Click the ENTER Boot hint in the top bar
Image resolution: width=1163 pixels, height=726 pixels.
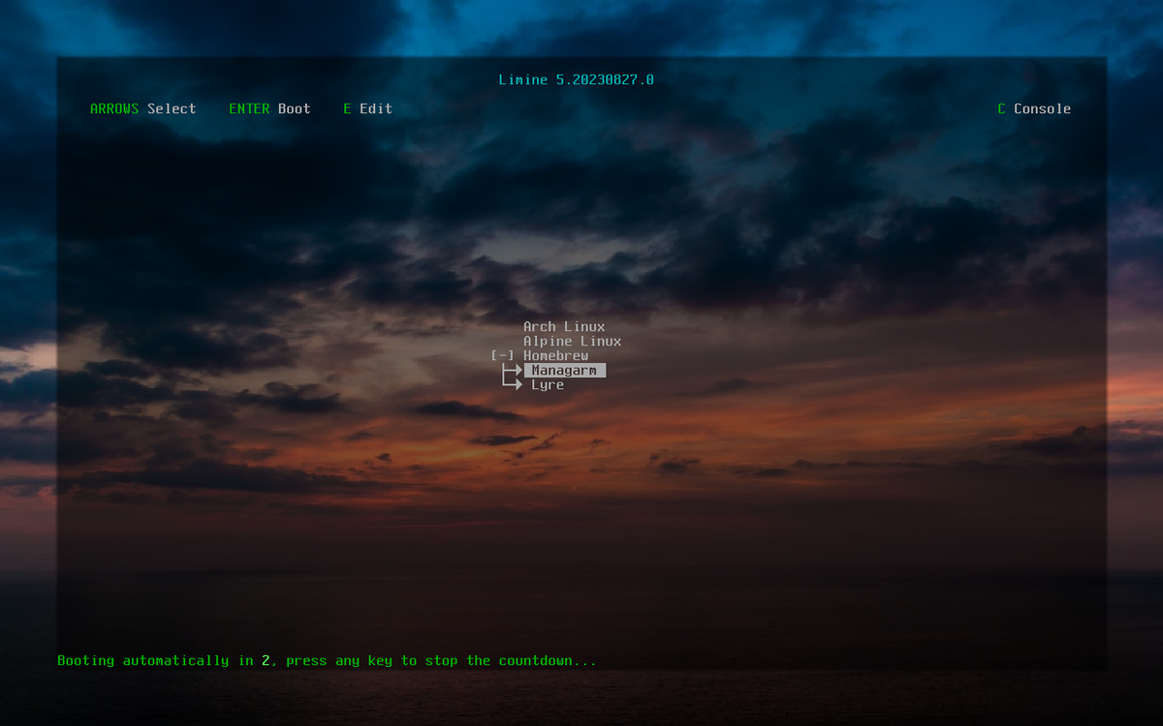coord(269,108)
